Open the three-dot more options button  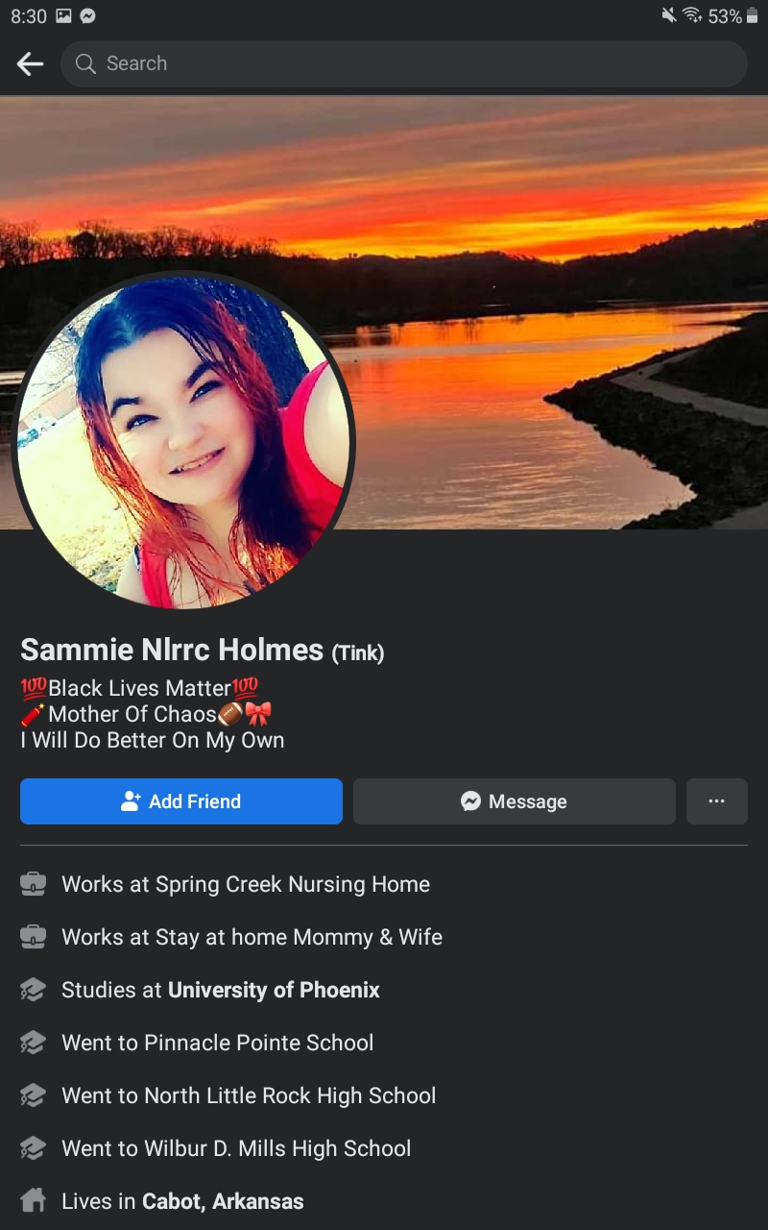click(x=717, y=801)
